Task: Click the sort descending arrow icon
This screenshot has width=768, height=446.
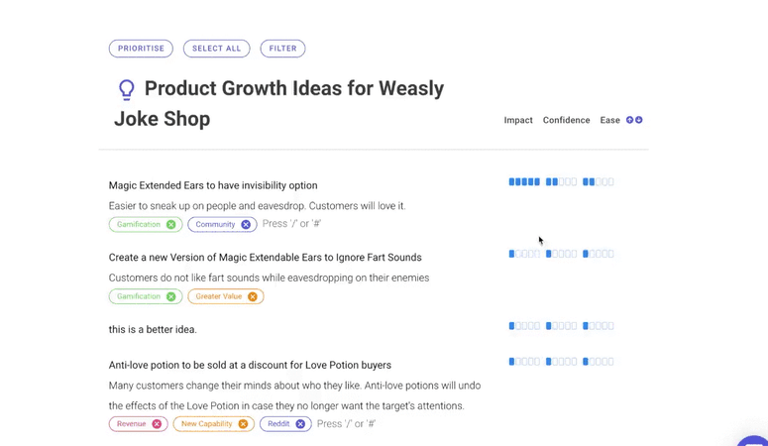Action: [x=639, y=120]
